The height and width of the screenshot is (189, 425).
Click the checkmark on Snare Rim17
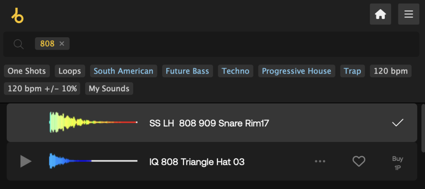click(398, 123)
